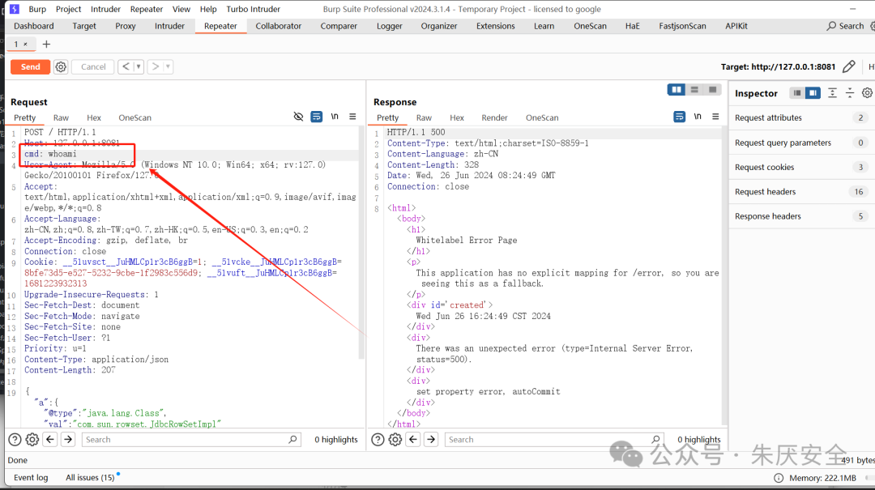
Task: Jump to previous Request search match
Action: click(50, 440)
